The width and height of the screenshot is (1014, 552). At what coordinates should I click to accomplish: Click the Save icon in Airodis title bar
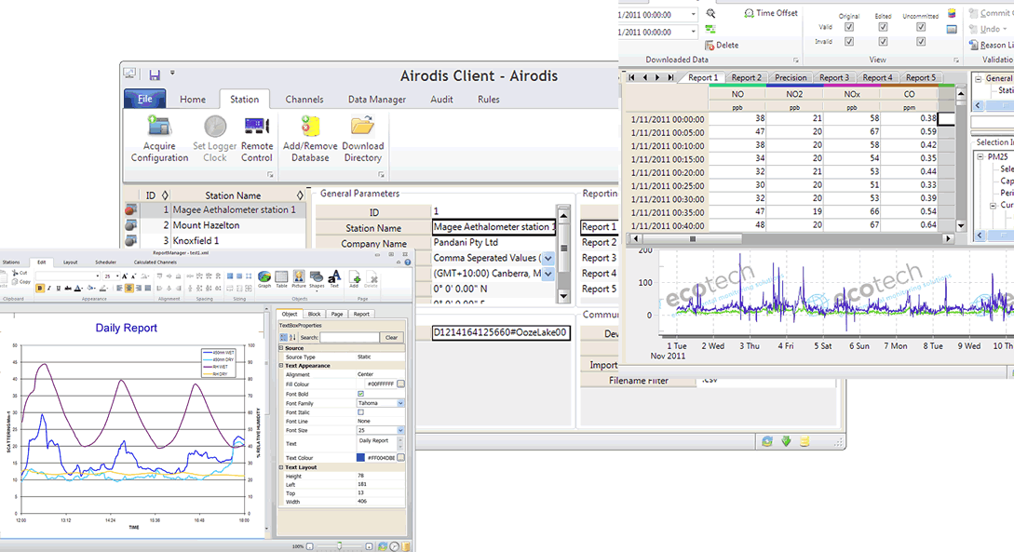pos(155,75)
